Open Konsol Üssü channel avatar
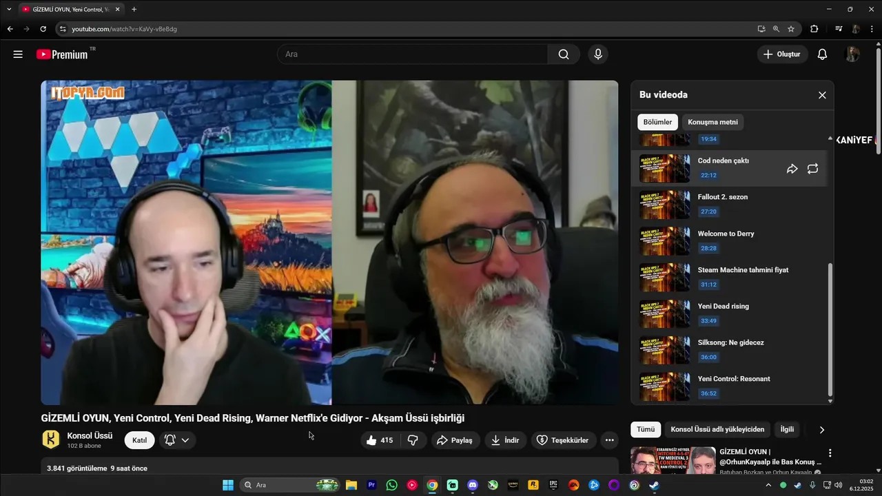882x496 pixels. 51,440
